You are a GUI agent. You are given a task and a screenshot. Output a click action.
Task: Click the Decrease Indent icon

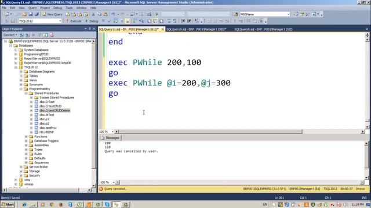[x=183, y=21]
